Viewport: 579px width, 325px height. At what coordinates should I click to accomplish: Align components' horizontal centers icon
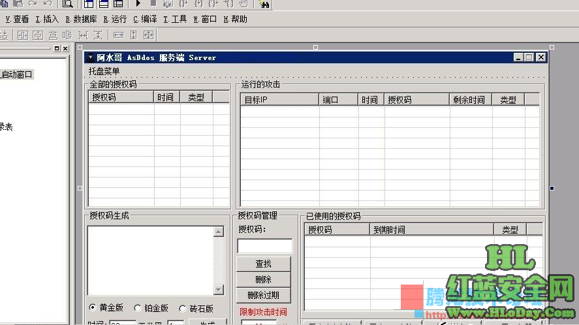[53, 35]
